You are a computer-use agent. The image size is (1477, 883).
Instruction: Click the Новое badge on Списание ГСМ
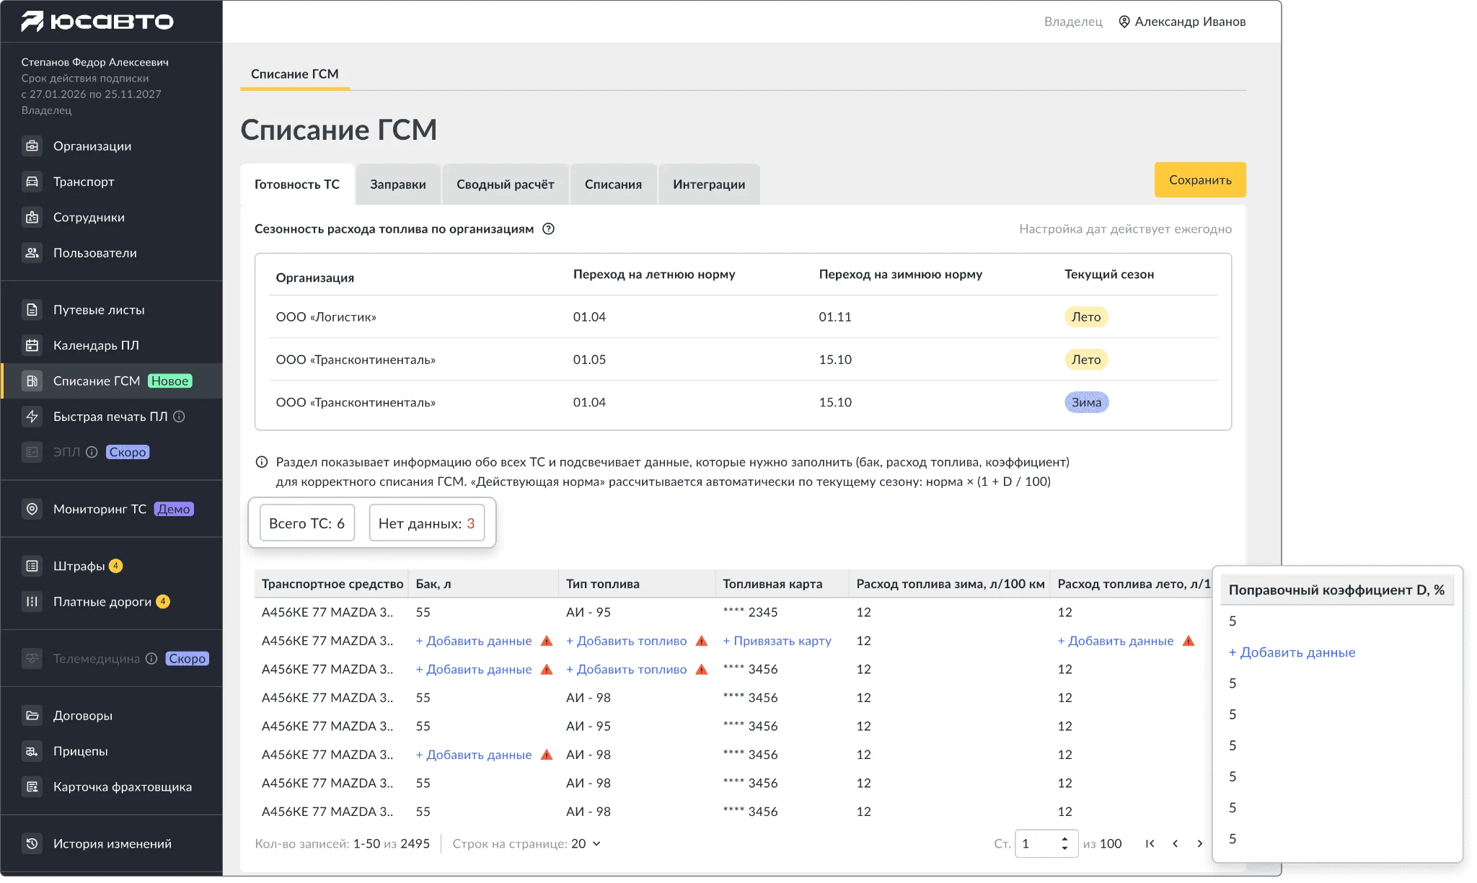170,381
